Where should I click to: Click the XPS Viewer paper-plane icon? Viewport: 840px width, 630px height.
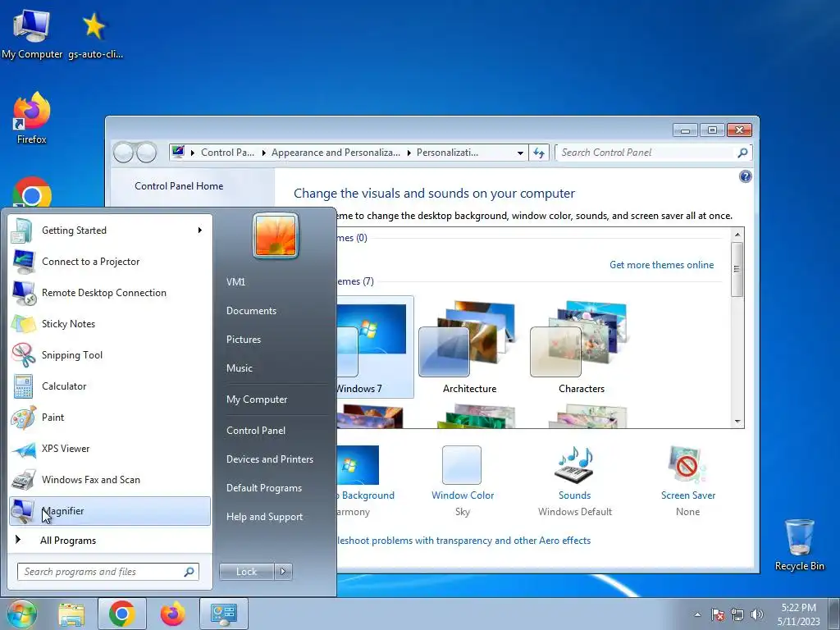pyautogui.click(x=23, y=449)
